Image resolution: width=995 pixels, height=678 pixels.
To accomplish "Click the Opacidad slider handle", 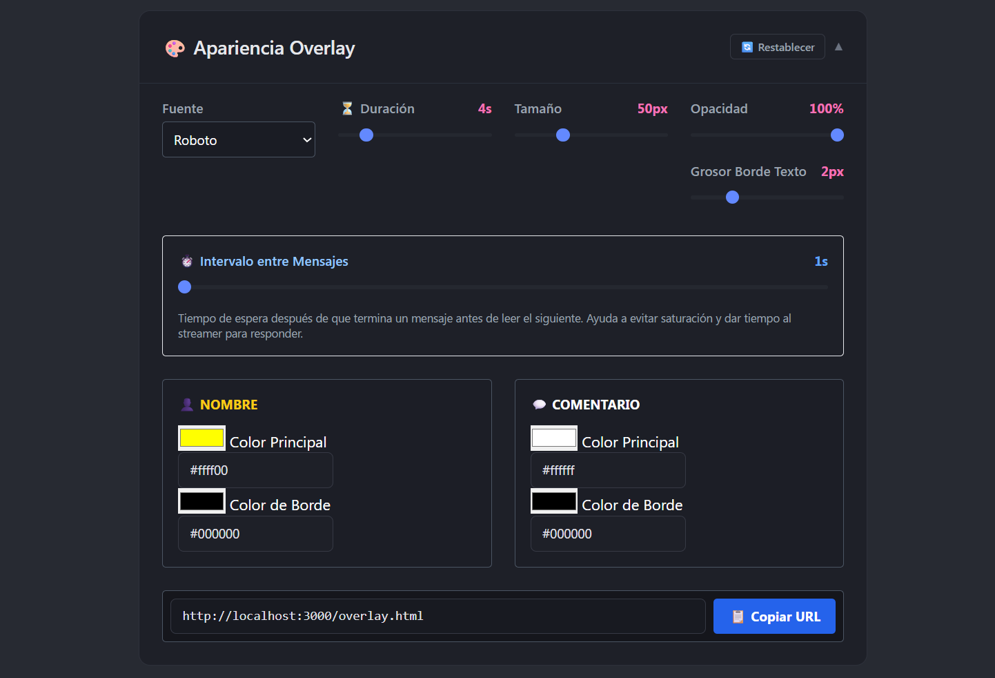I will [837, 135].
